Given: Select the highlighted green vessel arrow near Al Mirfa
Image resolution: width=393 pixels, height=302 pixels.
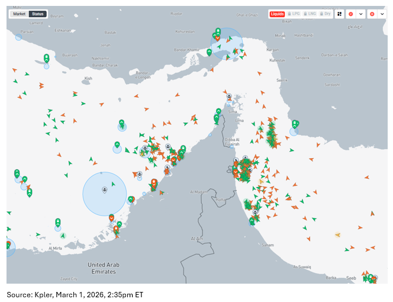Looking at the screenshot, I should (x=63, y=236).
